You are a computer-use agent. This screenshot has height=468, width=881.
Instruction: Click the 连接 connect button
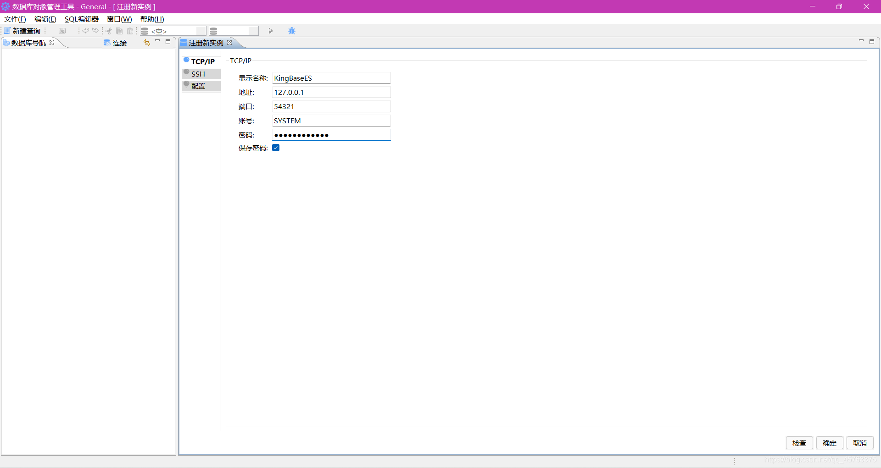point(115,43)
